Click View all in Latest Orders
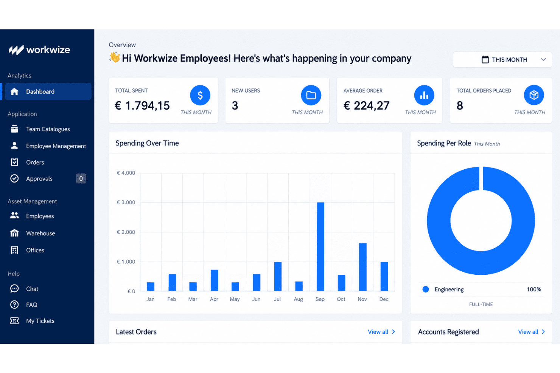This screenshot has width=560, height=373. click(x=378, y=332)
